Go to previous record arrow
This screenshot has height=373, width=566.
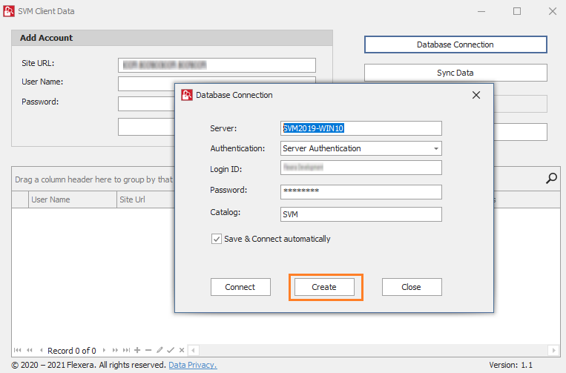[x=41, y=350]
